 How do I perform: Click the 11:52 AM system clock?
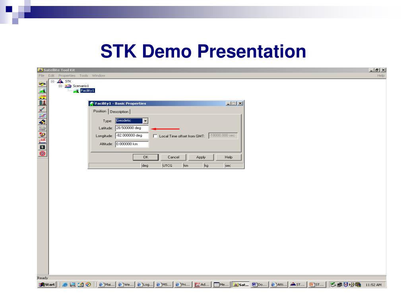(x=374, y=285)
